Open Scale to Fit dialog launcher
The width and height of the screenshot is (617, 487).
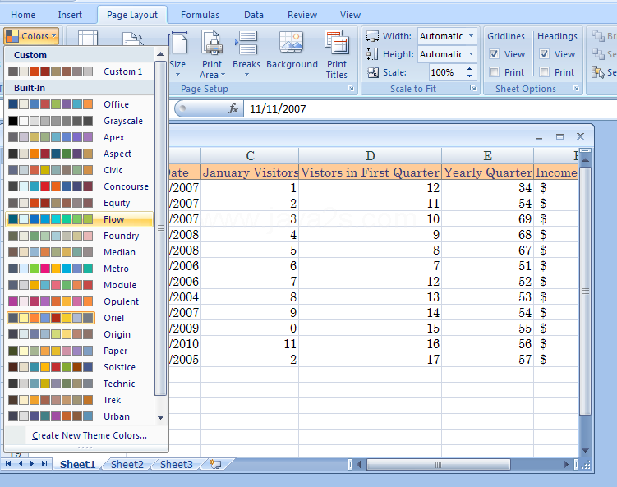click(x=473, y=88)
